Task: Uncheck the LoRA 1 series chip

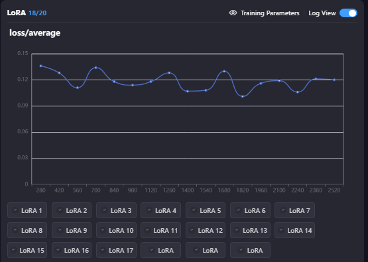Action: pos(27,210)
